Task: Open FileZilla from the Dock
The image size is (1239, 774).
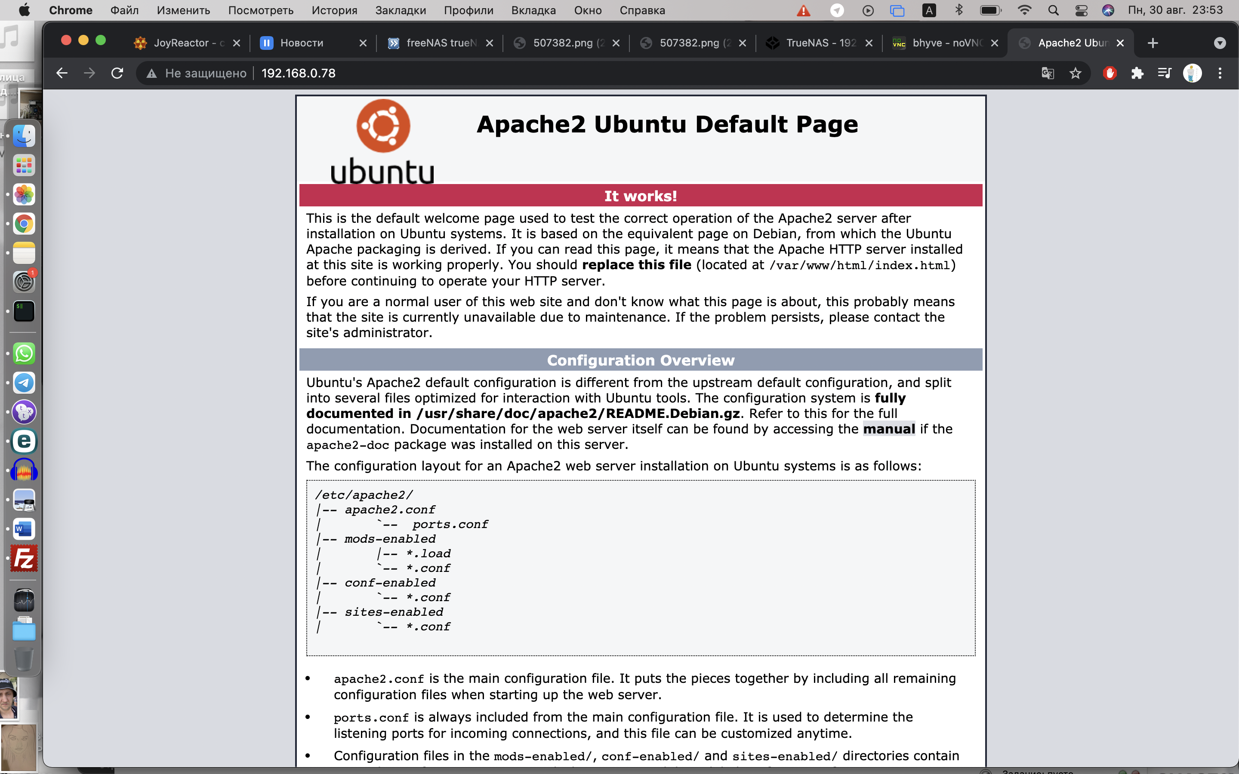Action: click(24, 558)
